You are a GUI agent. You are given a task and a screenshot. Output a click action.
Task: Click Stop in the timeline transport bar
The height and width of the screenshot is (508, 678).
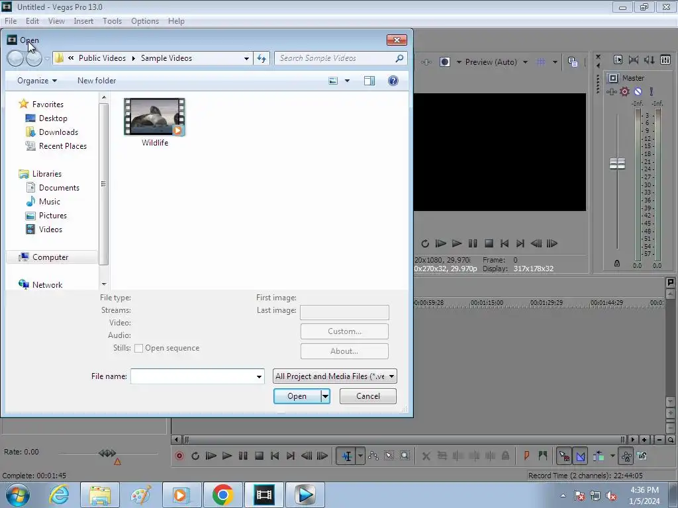coord(259,456)
